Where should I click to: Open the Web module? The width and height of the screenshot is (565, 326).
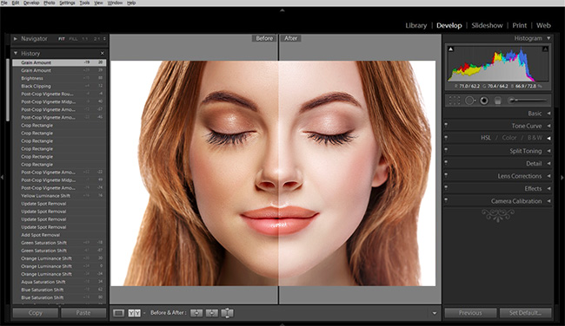543,25
